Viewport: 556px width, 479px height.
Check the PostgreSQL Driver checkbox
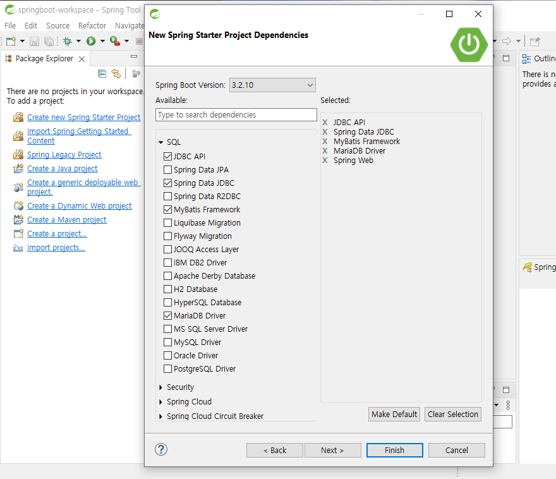[x=167, y=369]
